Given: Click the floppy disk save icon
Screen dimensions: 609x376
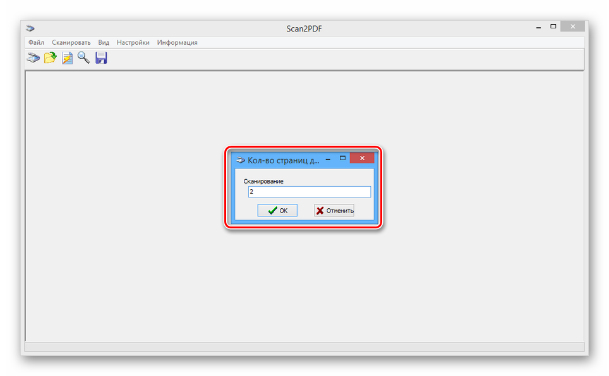Looking at the screenshot, I should tap(101, 58).
